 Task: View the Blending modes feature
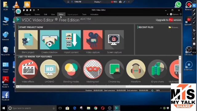[x=71, y=69]
